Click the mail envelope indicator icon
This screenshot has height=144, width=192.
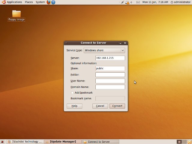pos(138,2)
